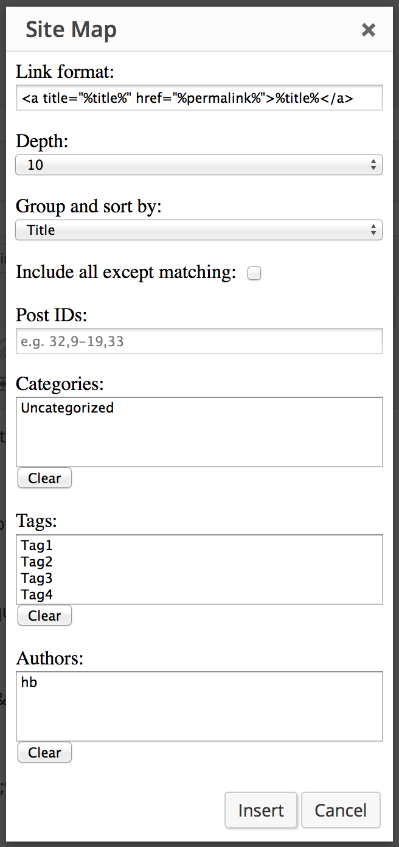Open the Group and sort by dropdown
The height and width of the screenshot is (847, 399).
click(x=199, y=230)
